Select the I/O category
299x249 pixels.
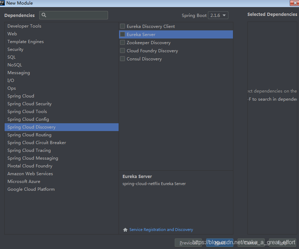tap(61, 81)
